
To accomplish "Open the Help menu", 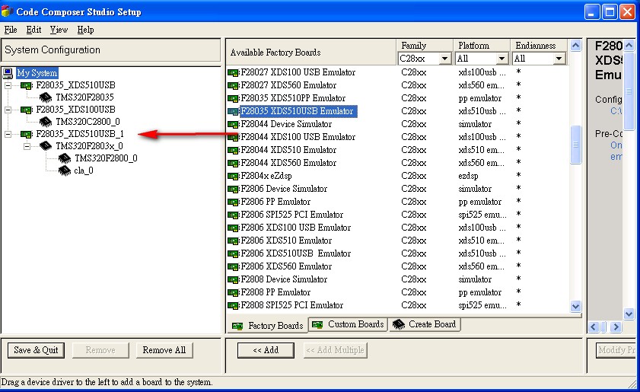I will click(85, 30).
